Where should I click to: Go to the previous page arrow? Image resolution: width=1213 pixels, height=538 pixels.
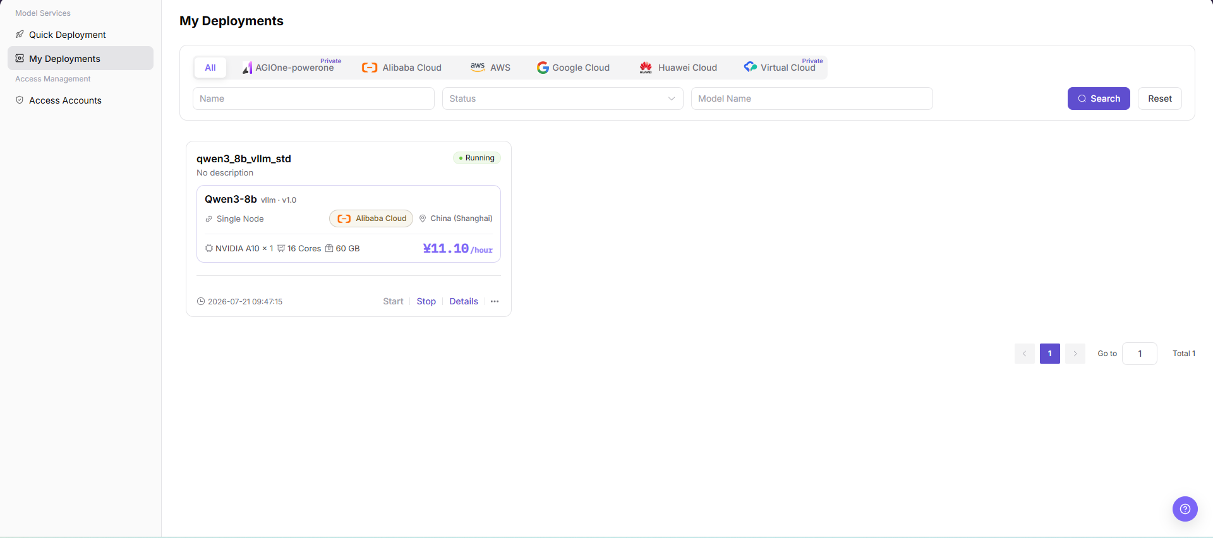click(x=1025, y=354)
